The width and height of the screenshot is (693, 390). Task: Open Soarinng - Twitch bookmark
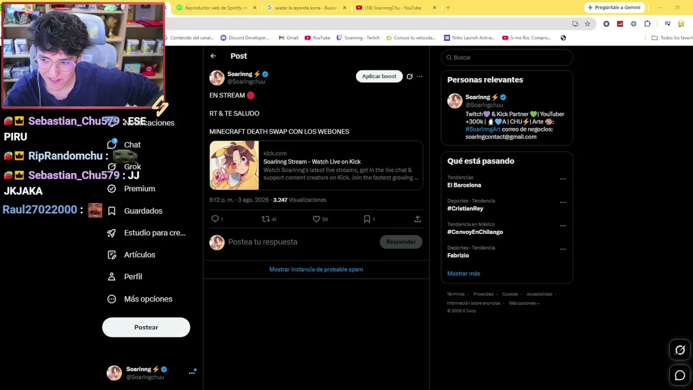tap(358, 38)
